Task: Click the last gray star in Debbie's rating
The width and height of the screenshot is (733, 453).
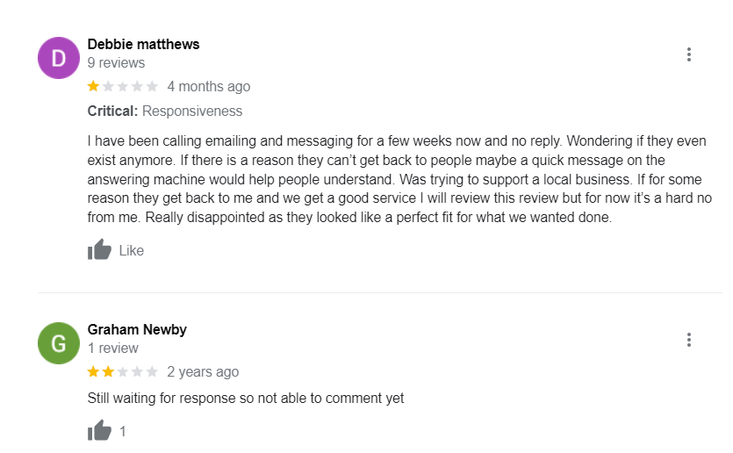Action: [x=152, y=86]
